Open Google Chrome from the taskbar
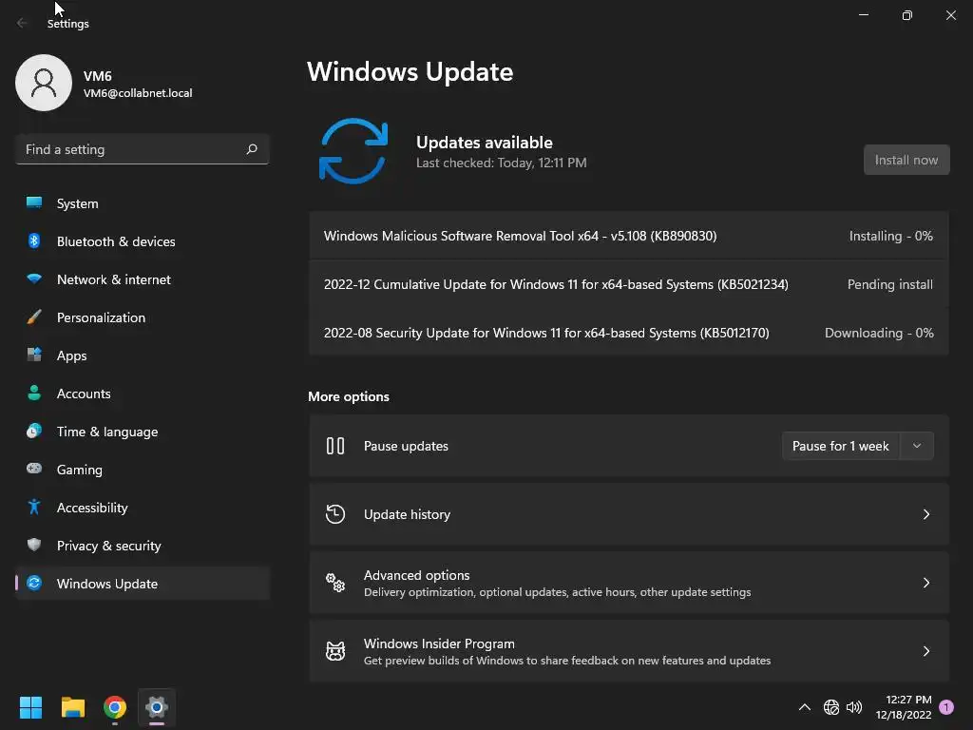973x730 pixels. (x=115, y=707)
